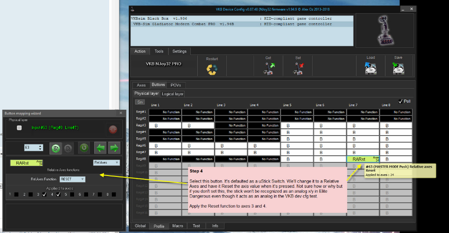This screenshot has width=449, height=233.
Task: Enable applied axis 1 checkbox
Action: 16,194
